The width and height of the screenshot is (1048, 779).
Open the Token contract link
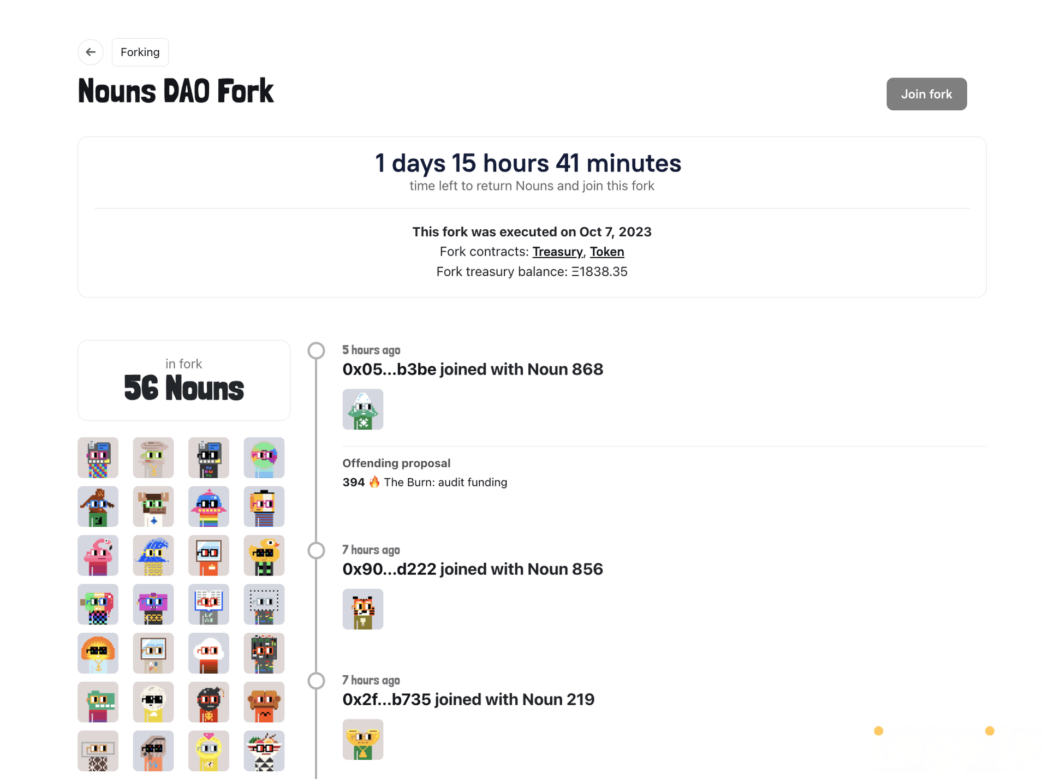(606, 252)
